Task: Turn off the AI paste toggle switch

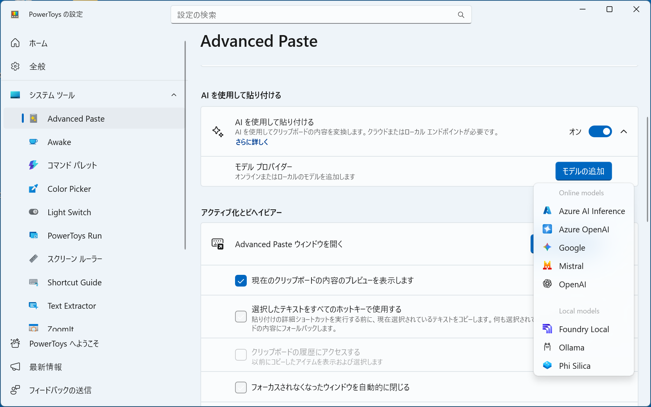Action: (x=600, y=132)
